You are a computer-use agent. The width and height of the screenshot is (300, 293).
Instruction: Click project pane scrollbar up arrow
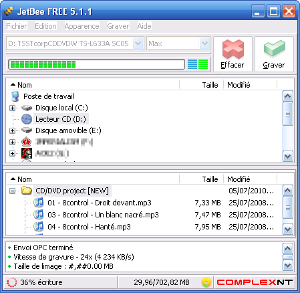click(288, 191)
